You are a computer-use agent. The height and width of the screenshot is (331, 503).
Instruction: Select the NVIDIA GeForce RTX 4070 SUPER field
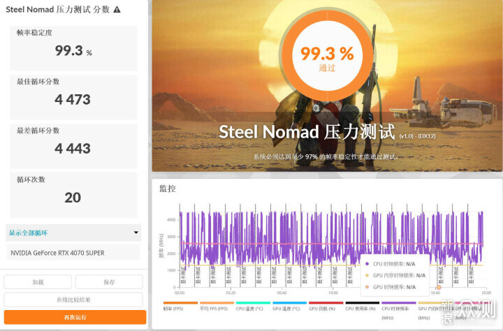click(73, 253)
